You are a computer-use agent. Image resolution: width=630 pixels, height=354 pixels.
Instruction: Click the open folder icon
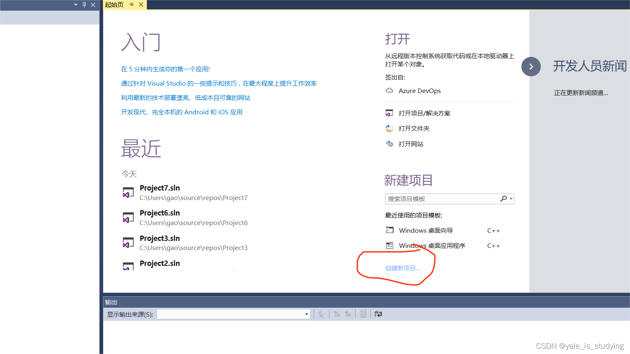point(389,128)
